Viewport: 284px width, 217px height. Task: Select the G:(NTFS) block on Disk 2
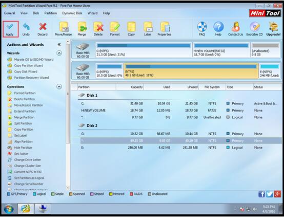pos(109,71)
